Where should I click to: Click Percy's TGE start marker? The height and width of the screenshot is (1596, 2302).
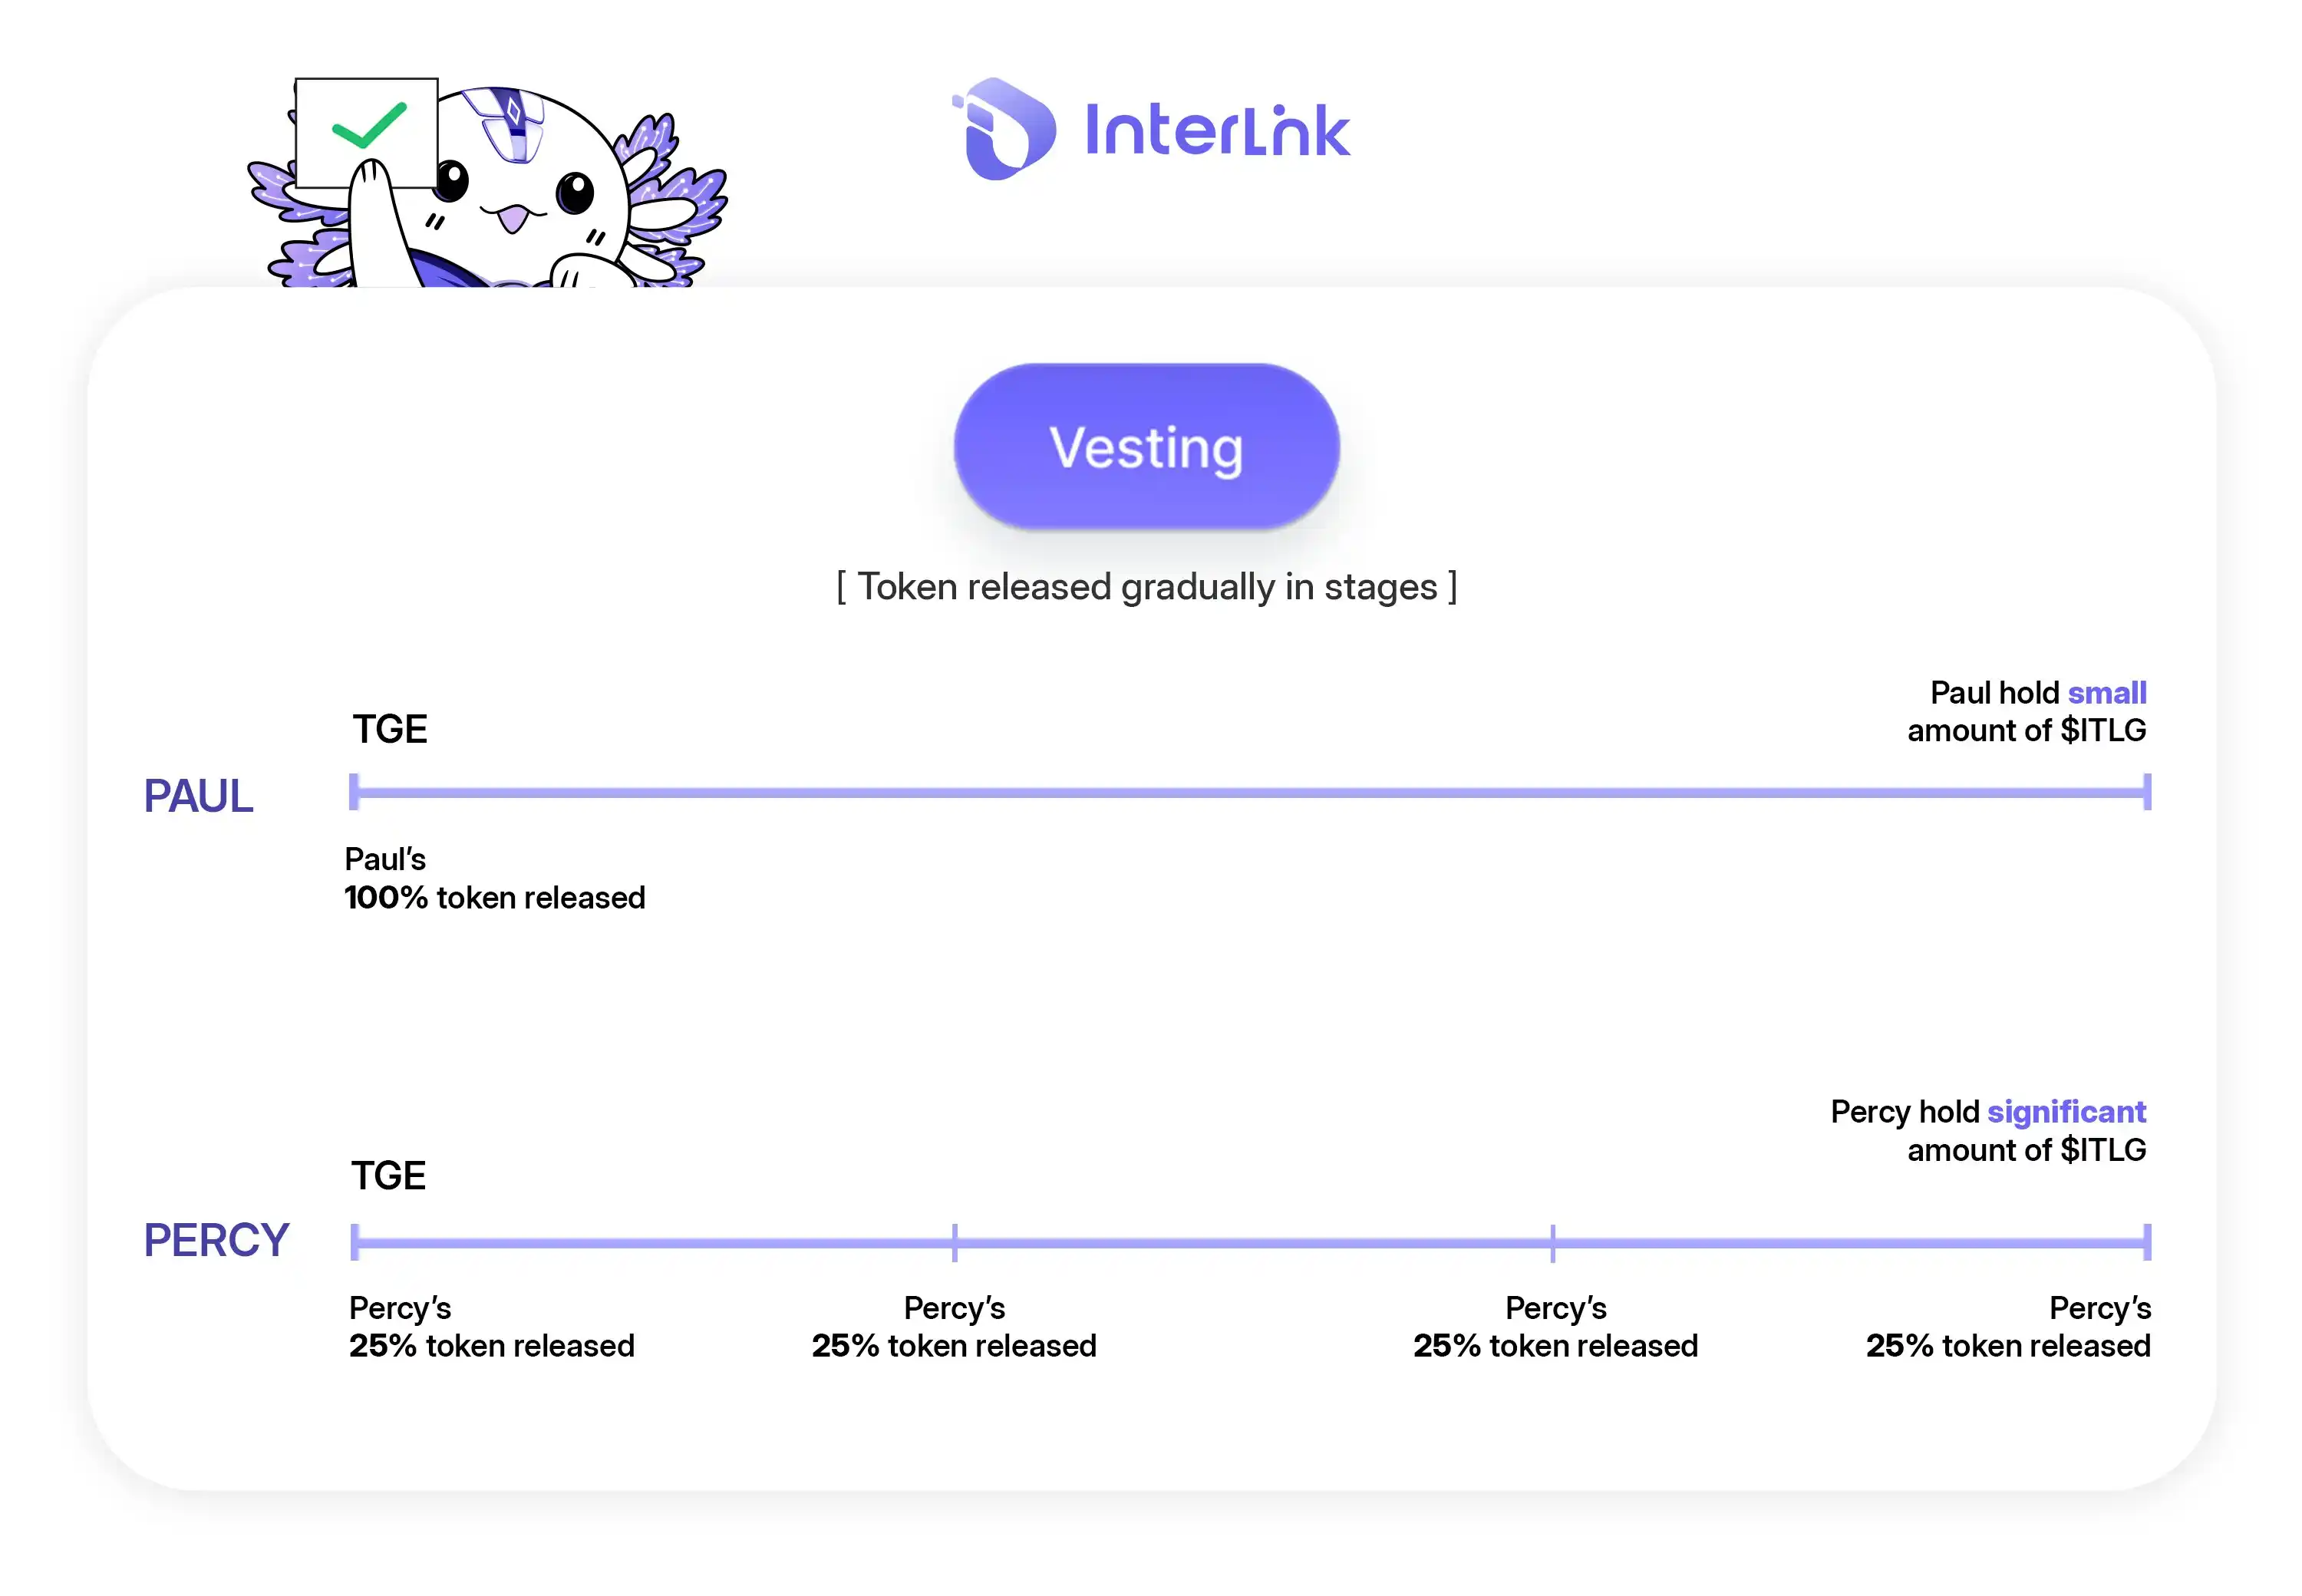355,1242
